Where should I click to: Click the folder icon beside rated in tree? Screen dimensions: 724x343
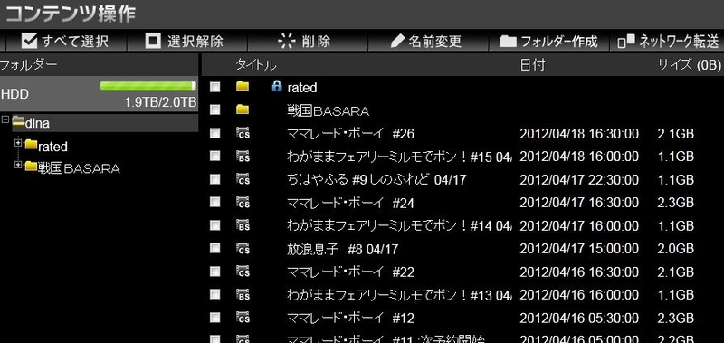[x=32, y=145]
